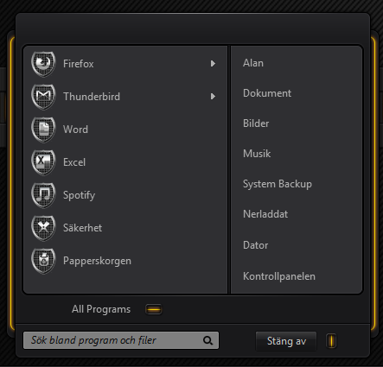The height and width of the screenshot is (367, 383).
Task: Expand the Firefox submenu arrow
Action: [213, 64]
